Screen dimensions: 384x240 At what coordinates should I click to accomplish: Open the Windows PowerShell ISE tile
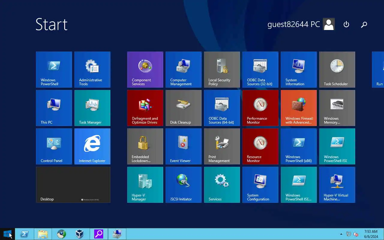coord(337,146)
